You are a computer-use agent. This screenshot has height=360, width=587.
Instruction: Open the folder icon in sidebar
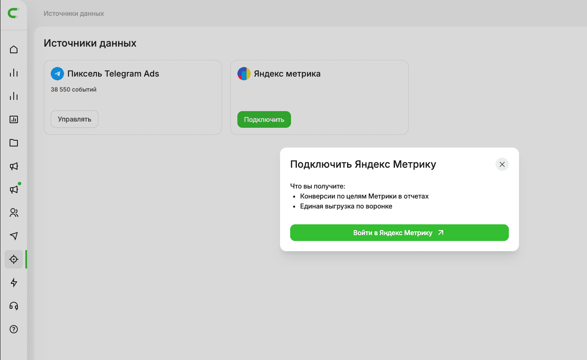click(14, 143)
